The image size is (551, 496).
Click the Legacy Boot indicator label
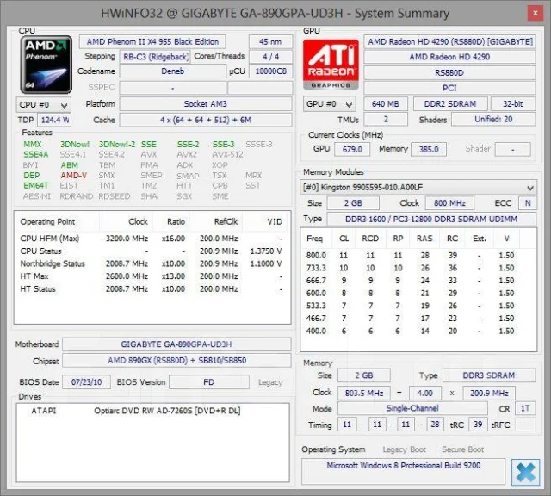[x=404, y=449]
